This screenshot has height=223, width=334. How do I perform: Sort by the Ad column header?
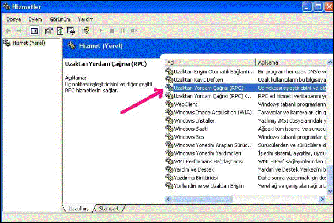pyautogui.click(x=210, y=62)
